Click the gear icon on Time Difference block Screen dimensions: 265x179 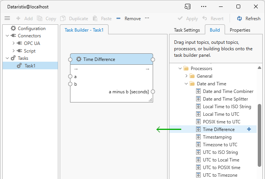click(x=79, y=59)
